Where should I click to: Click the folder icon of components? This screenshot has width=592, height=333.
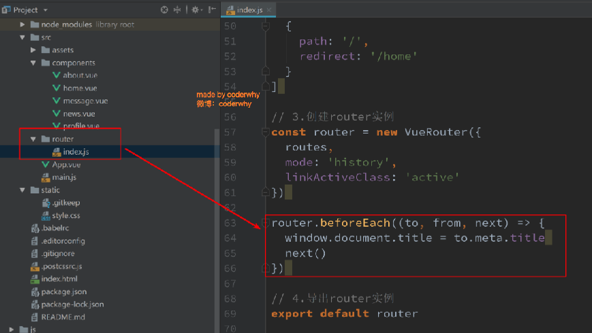click(x=46, y=63)
